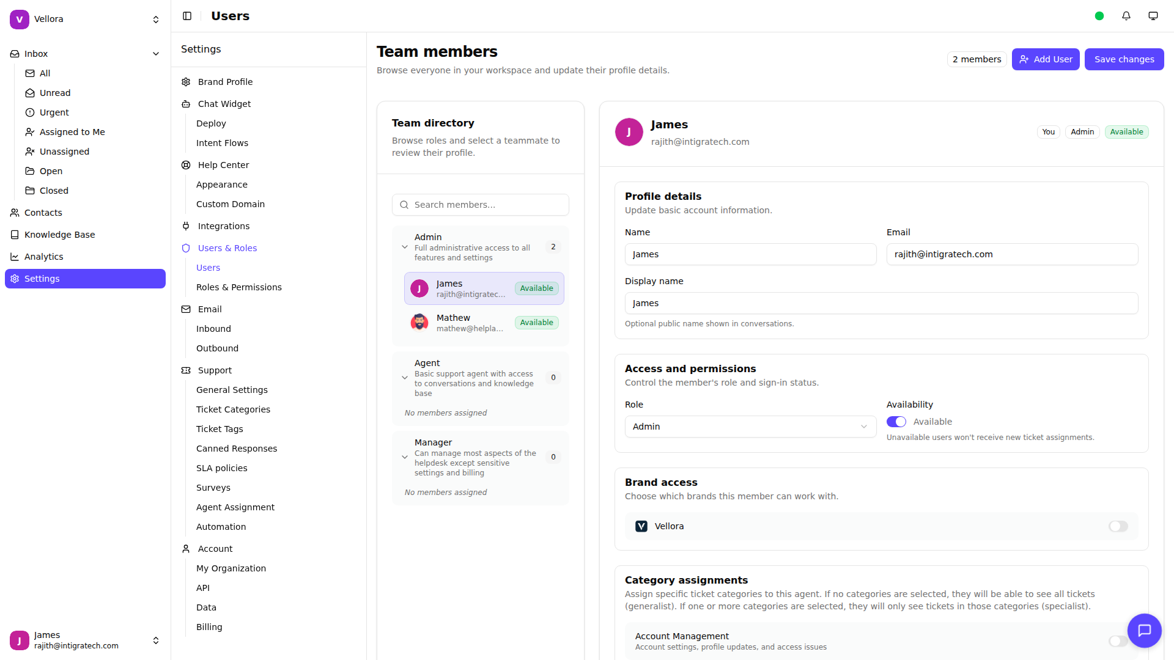Click the Inbox tray icon

[15, 54]
